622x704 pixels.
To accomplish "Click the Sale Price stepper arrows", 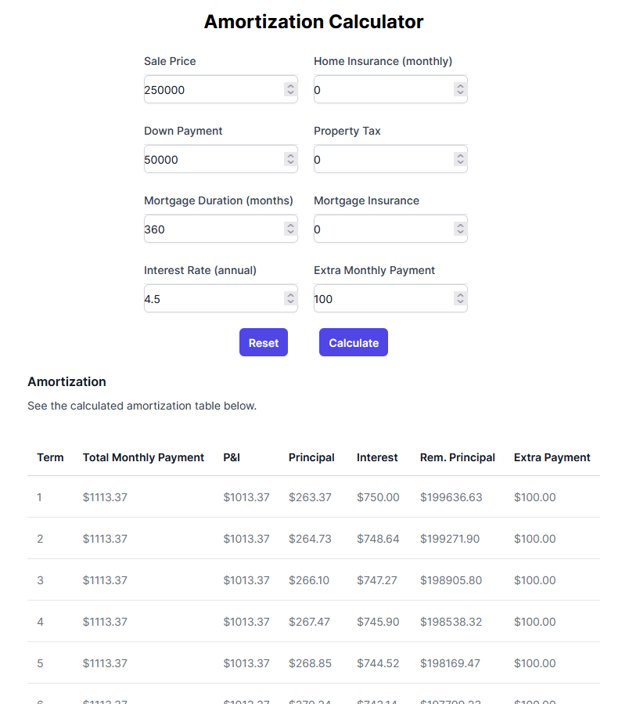I will (290, 89).
